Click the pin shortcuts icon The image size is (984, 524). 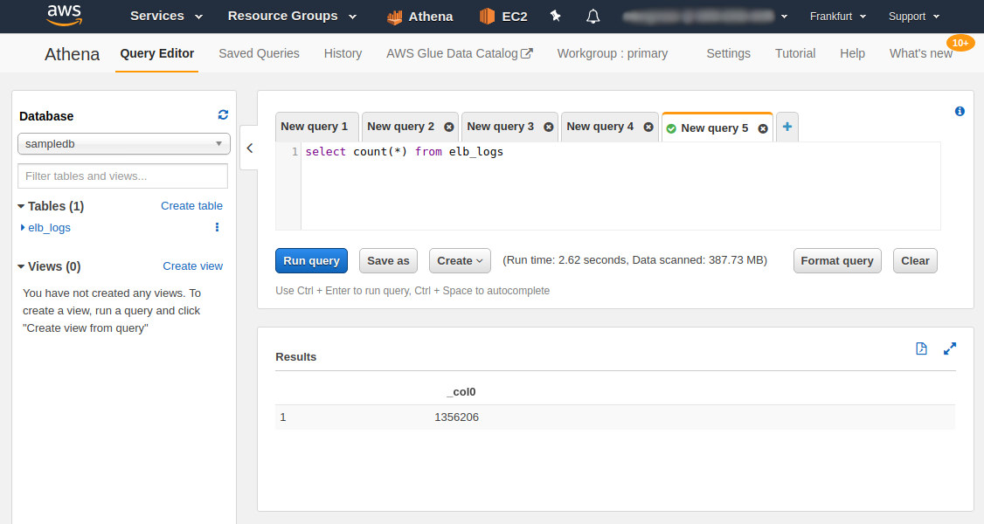(x=556, y=16)
